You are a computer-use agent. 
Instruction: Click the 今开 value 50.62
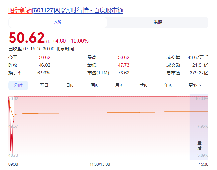[44, 57]
